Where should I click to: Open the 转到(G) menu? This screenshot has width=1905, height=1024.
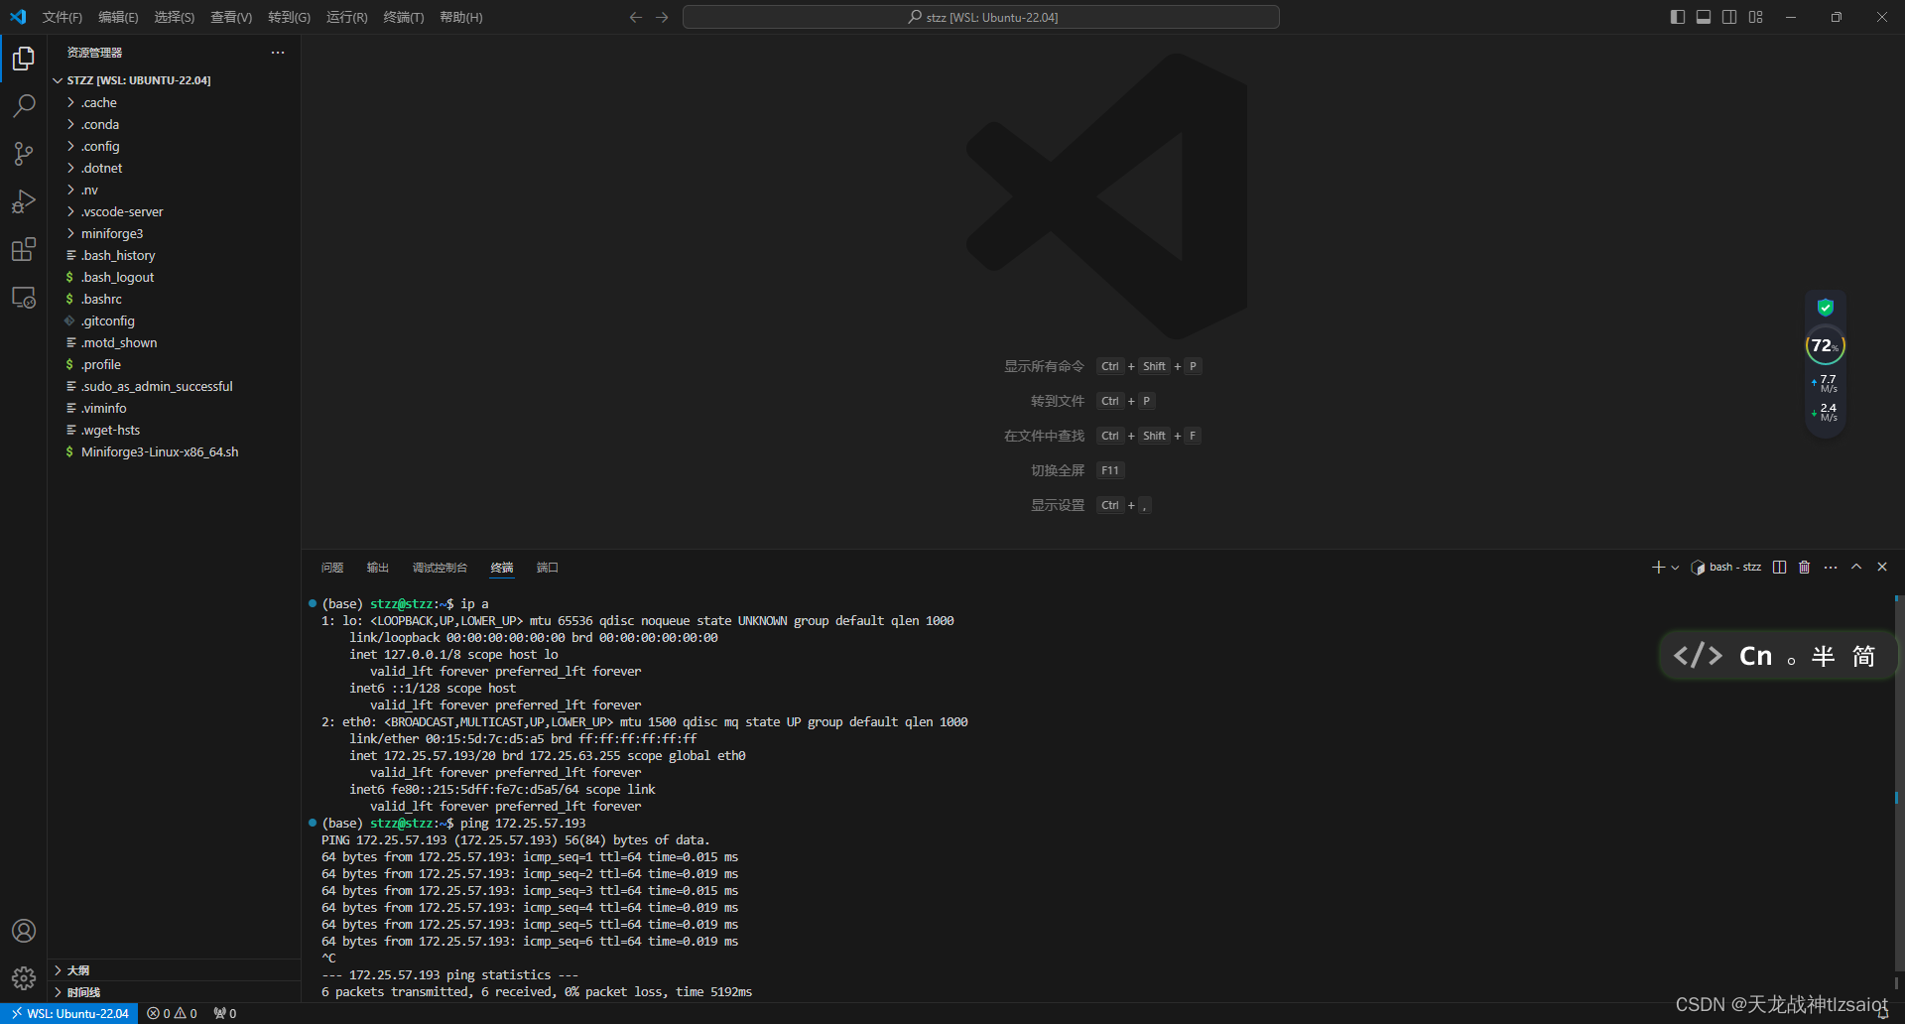pyautogui.click(x=289, y=17)
